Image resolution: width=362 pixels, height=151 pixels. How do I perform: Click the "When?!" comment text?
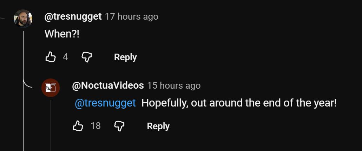62,34
